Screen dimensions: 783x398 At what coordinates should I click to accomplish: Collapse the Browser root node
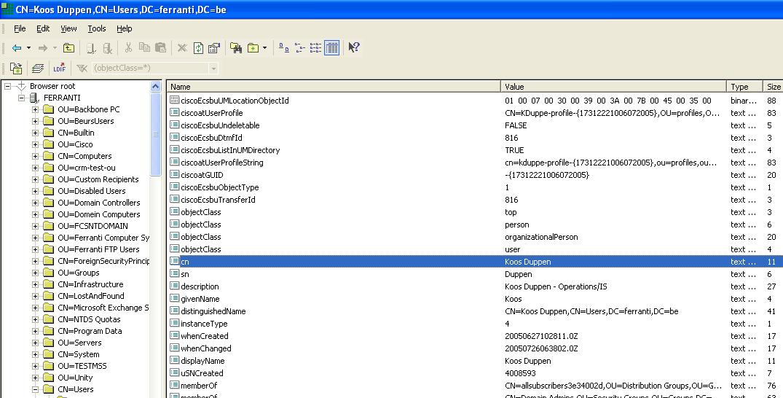(x=7, y=86)
